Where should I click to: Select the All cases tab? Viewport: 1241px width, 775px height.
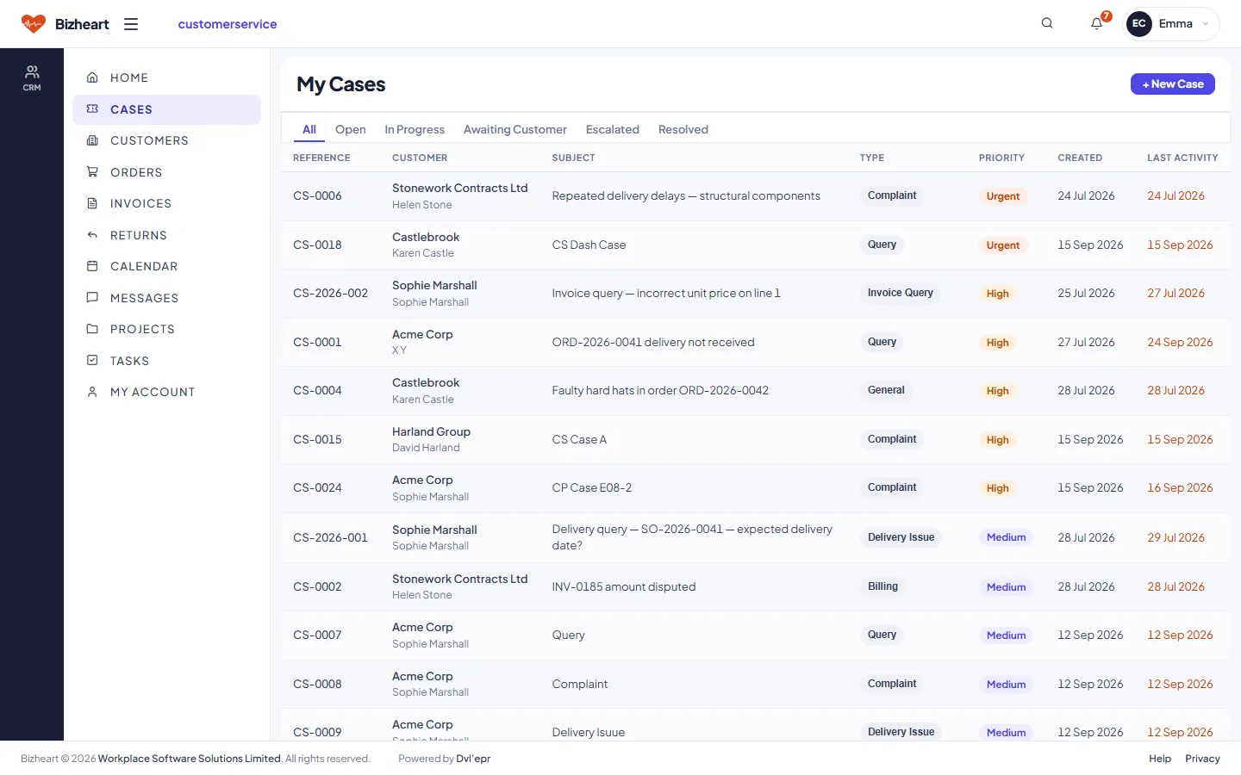(309, 129)
